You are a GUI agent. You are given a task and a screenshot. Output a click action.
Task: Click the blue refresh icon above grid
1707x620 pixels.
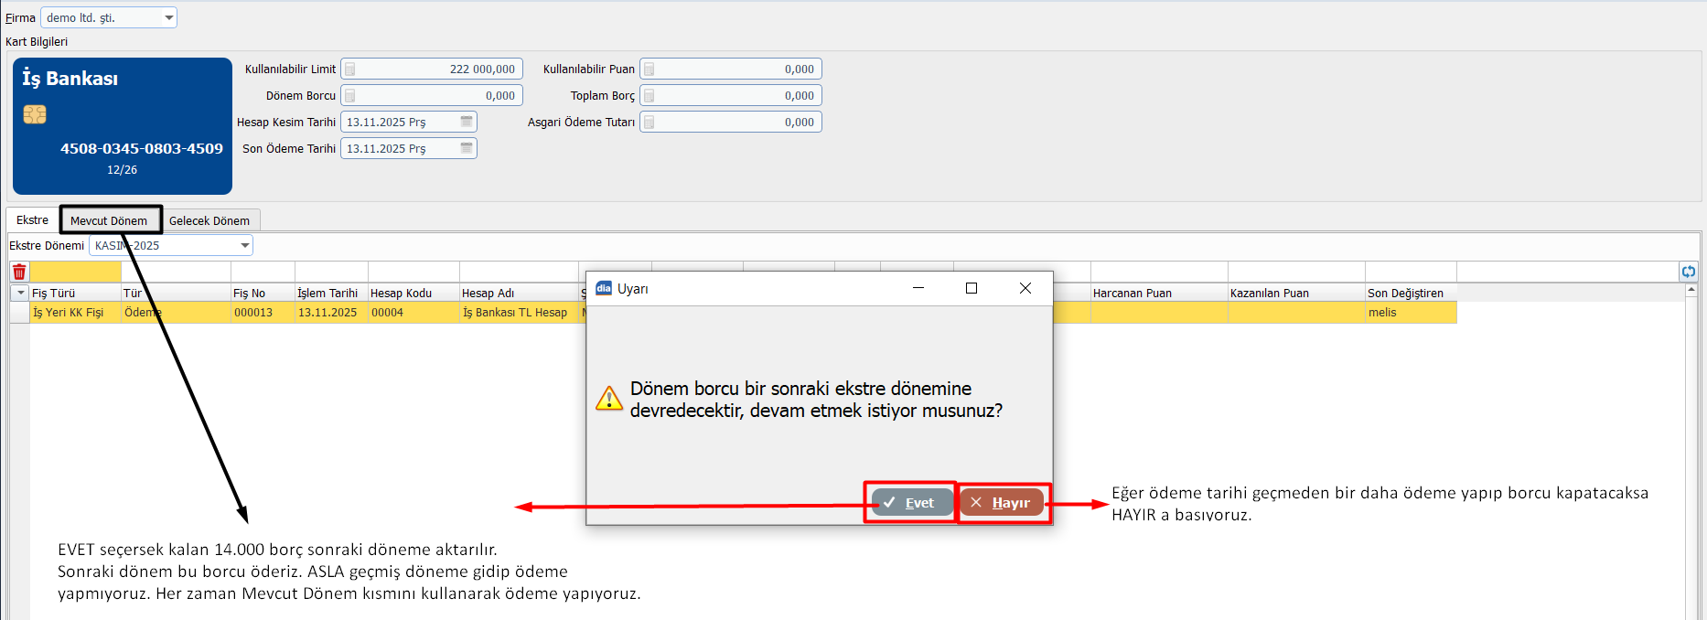(x=1688, y=272)
